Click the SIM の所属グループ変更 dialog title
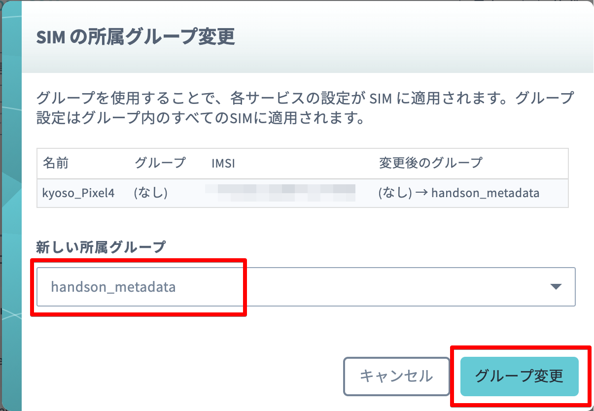This screenshot has width=594, height=411. (136, 37)
